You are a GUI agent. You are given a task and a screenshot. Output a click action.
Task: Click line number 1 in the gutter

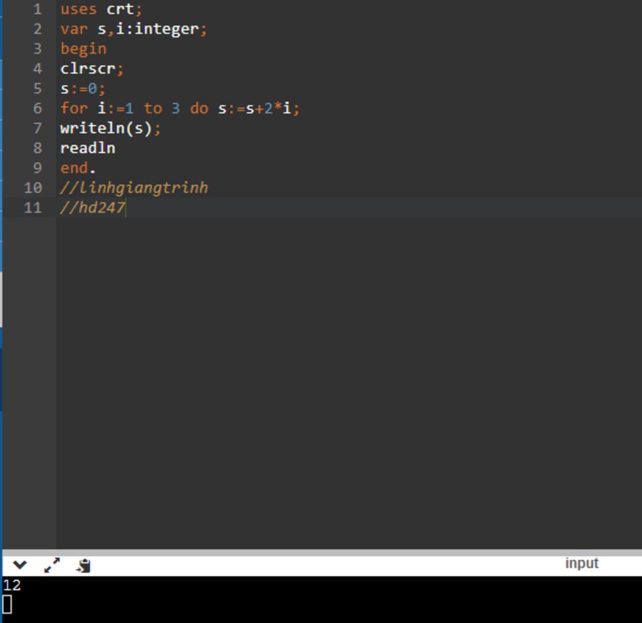pyautogui.click(x=37, y=9)
